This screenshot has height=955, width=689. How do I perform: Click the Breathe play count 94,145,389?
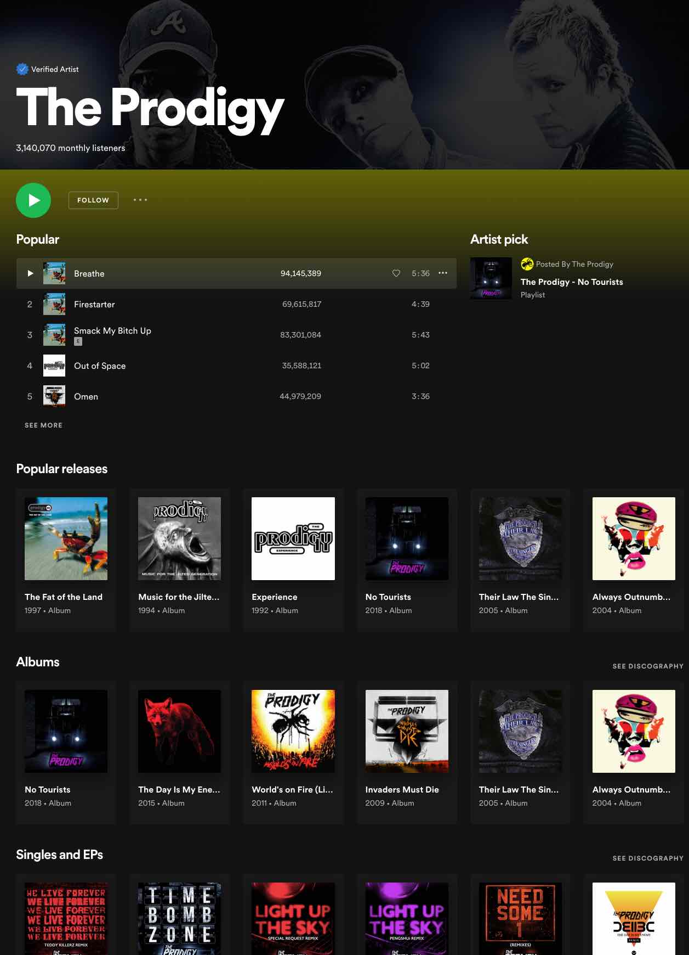[x=300, y=273]
